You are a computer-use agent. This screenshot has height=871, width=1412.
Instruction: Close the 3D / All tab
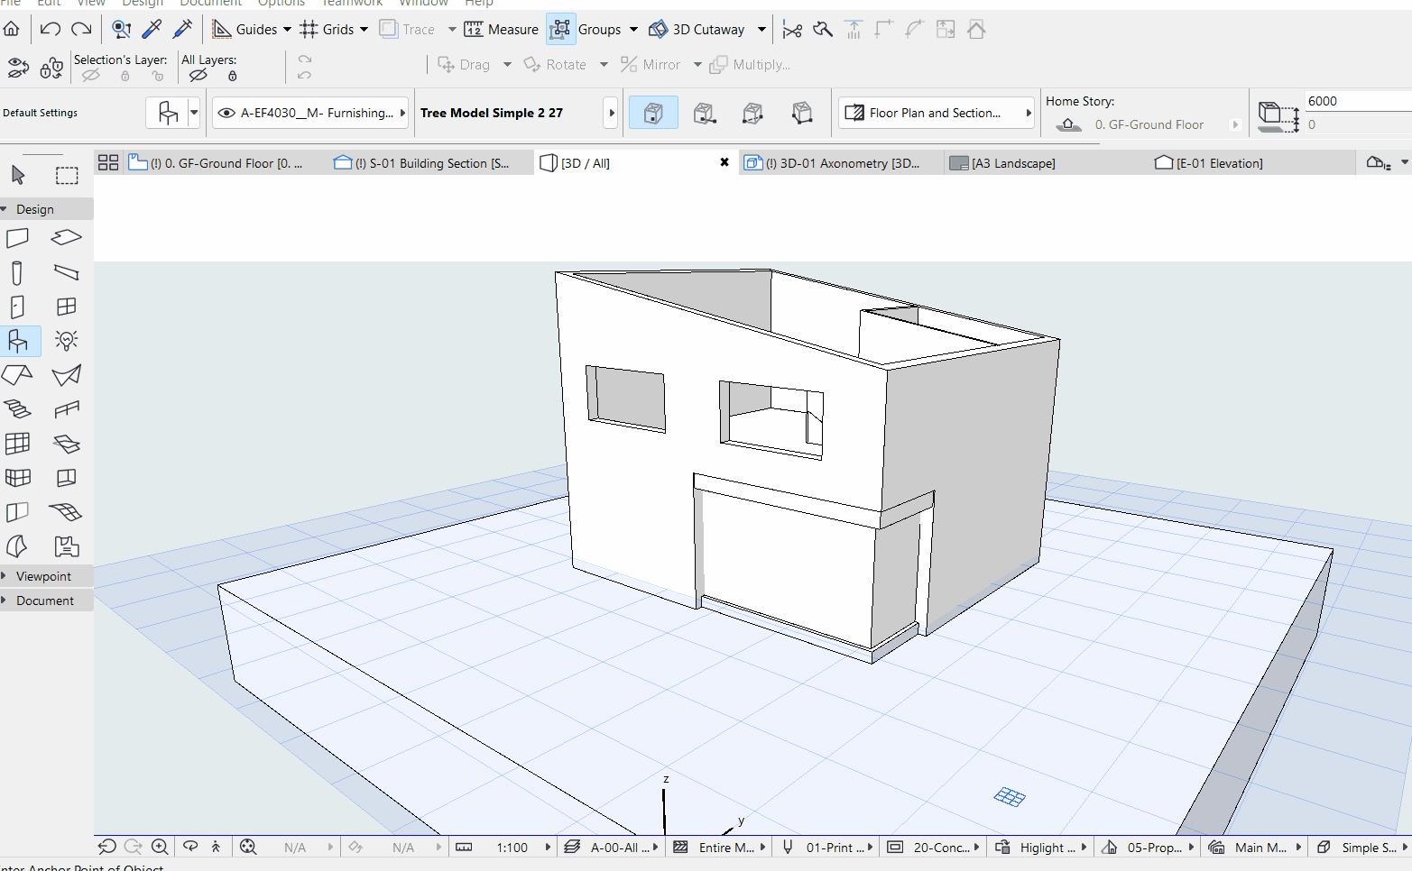coord(724,162)
